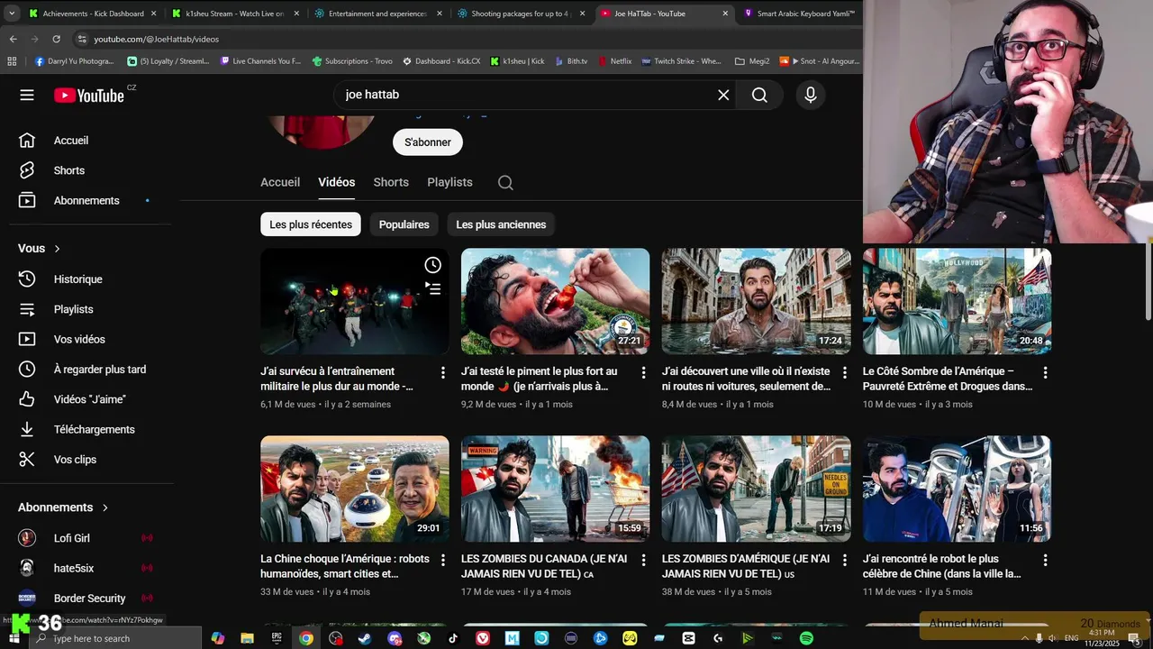This screenshot has width=1153, height=649.
Task: Click the page vertical scrollbar
Action: pos(1148,279)
